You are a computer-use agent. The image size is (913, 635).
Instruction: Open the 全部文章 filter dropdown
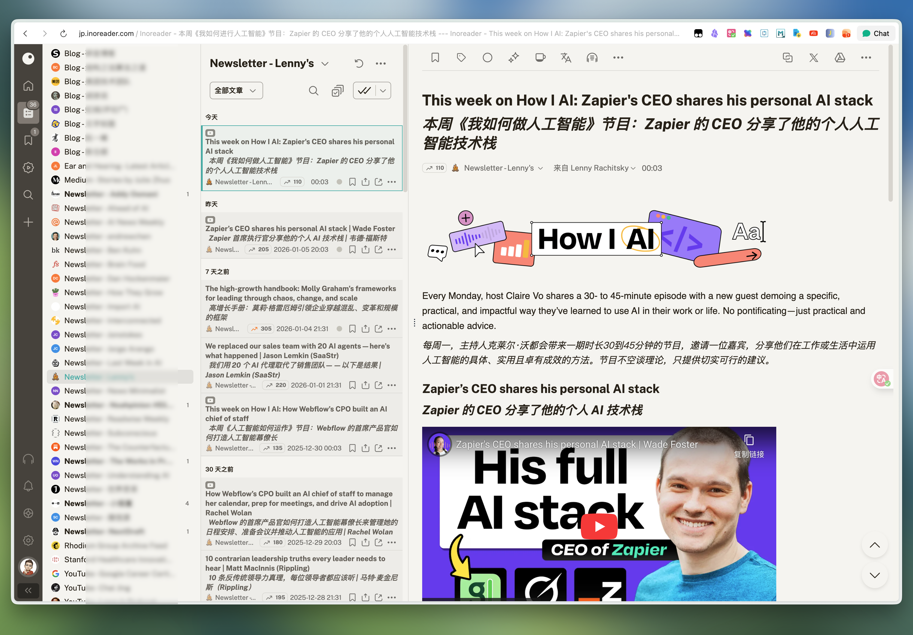(236, 91)
